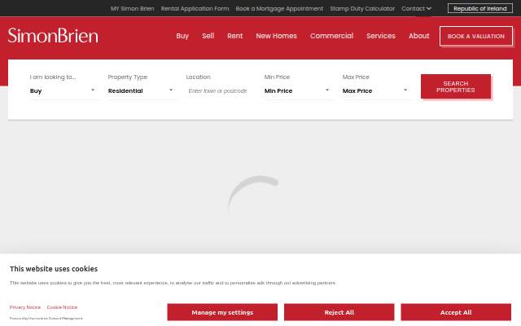Open the New Homes menu
Image resolution: width=521 pixels, height=326 pixels.
(276, 36)
